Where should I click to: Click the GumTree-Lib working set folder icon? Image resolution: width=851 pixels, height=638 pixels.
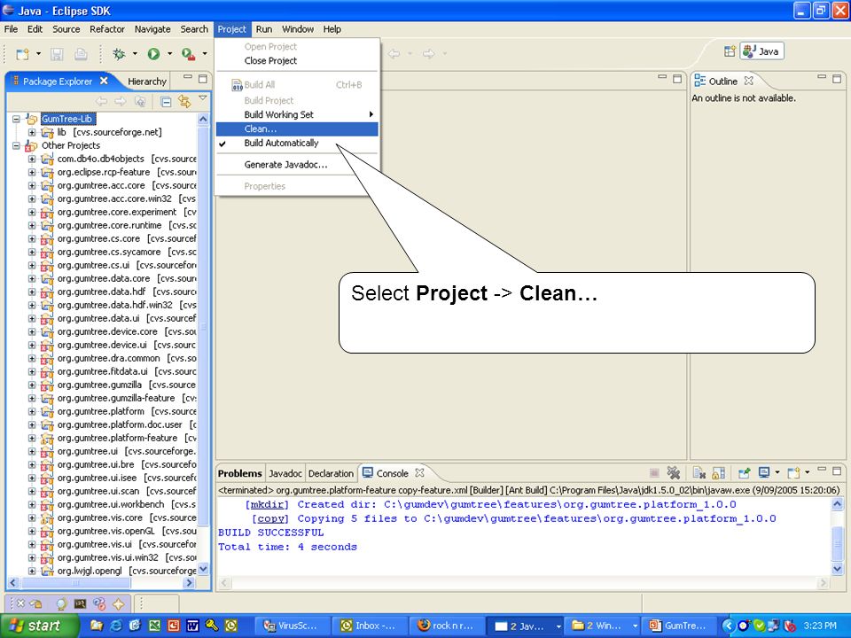(32, 119)
